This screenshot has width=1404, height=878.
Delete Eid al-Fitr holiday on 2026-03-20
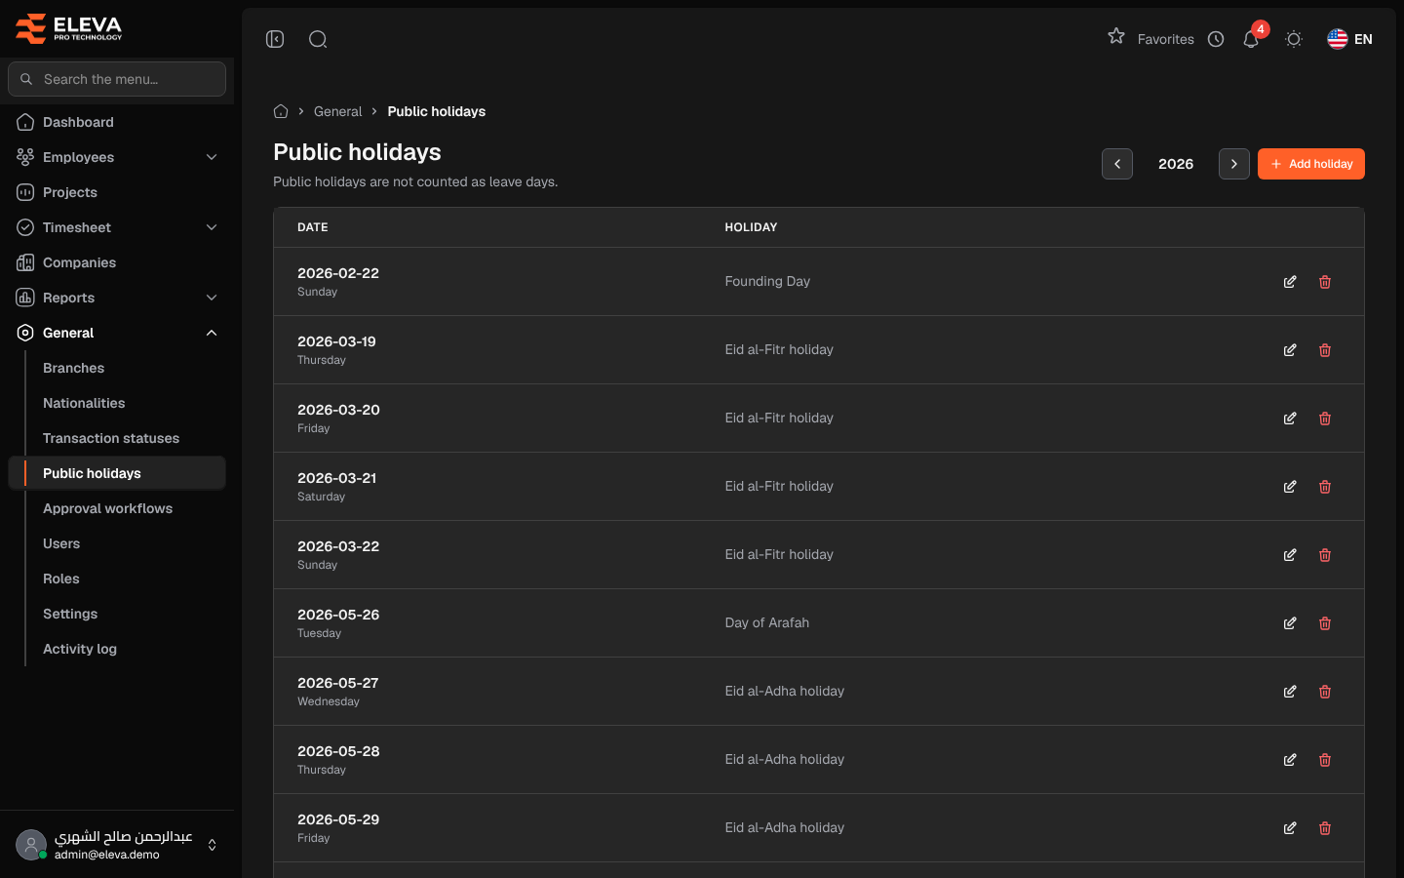(x=1325, y=419)
